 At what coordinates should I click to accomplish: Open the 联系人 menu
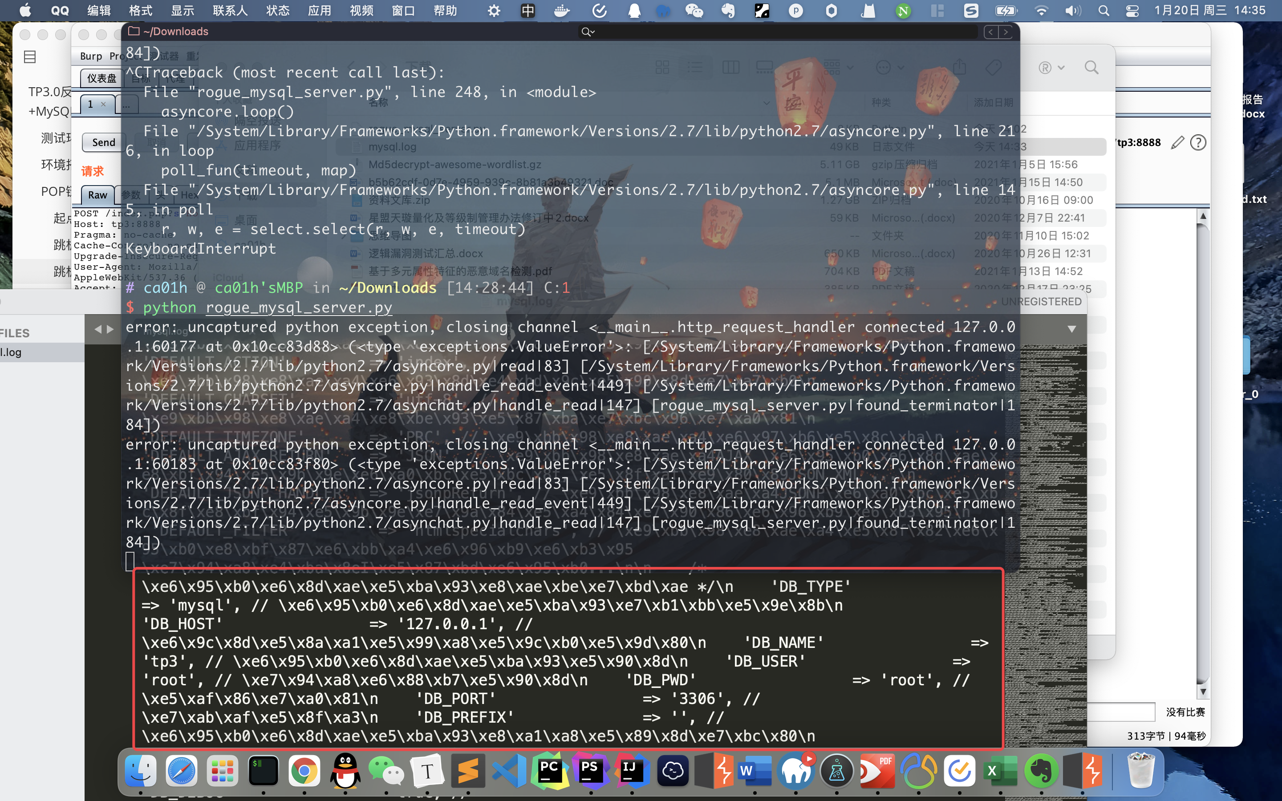[x=230, y=11]
